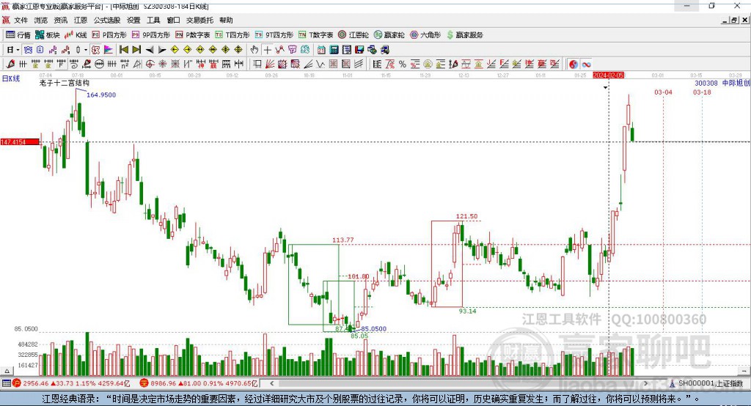This screenshot has height=406, width=751.
Task: Open the 资讯 menu
Action: pyautogui.click(x=61, y=20)
